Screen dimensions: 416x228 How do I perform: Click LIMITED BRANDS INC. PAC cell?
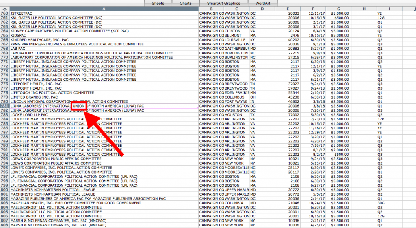[x=104, y=97]
